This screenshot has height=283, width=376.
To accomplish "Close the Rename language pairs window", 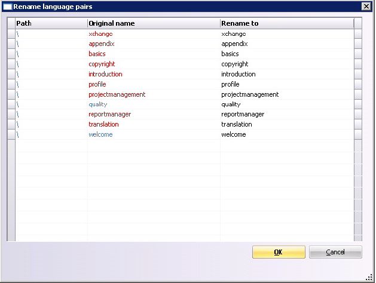I will 366,7.
